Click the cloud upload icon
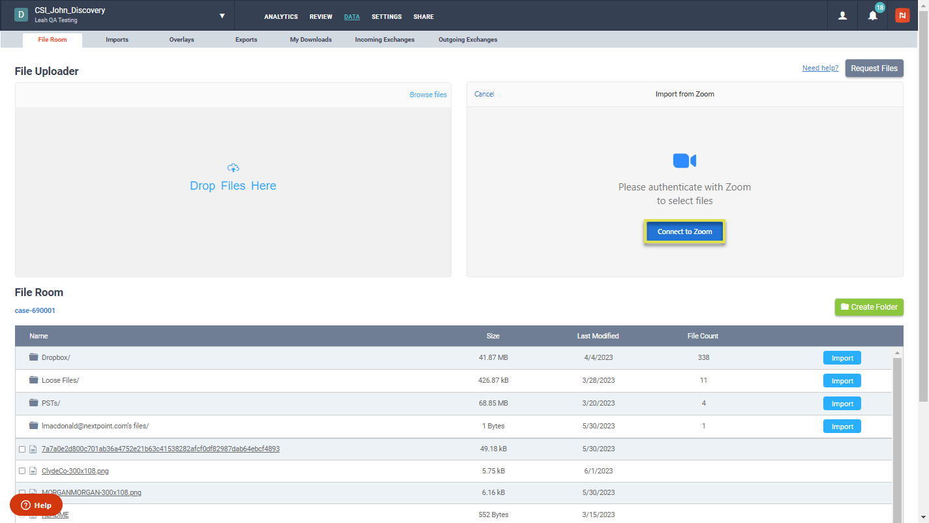The image size is (929, 523). (233, 168)
